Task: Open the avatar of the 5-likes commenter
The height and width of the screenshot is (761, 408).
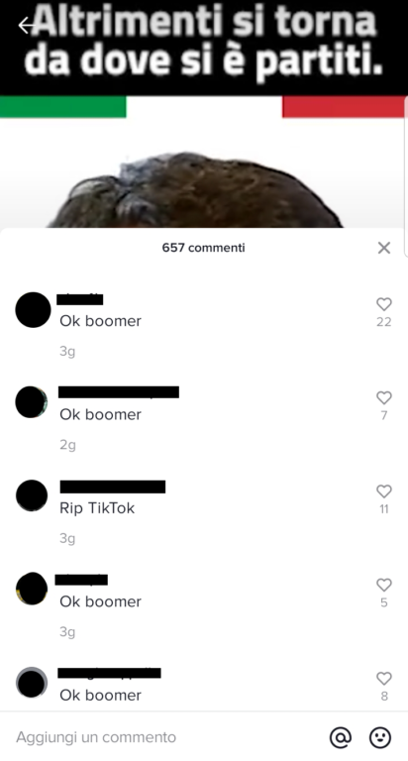Action: 32,589
